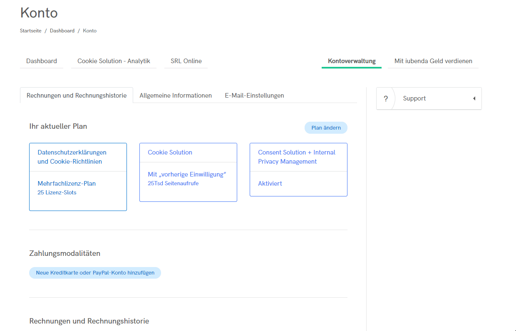The height and width of the screenshot is (331, 516).
Task: Open the Kontoverwaltung tab
Action: point(352,61)
